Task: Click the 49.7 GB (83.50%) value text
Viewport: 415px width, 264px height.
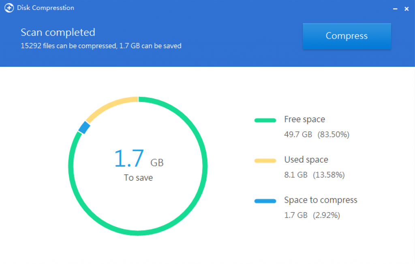Action: coord(317,134)
